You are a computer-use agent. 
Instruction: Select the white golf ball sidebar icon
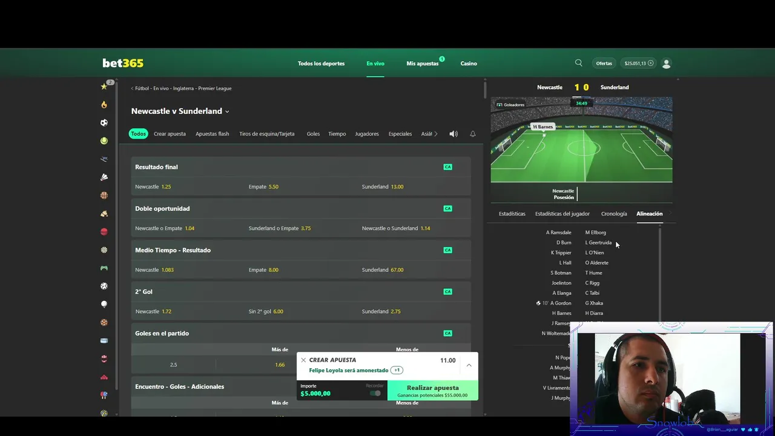[104, 305]
